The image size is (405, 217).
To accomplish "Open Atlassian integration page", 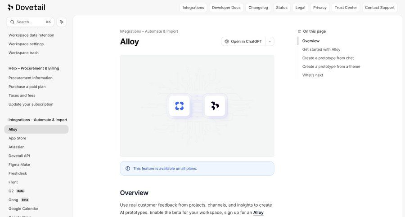I will click(17, 147).
